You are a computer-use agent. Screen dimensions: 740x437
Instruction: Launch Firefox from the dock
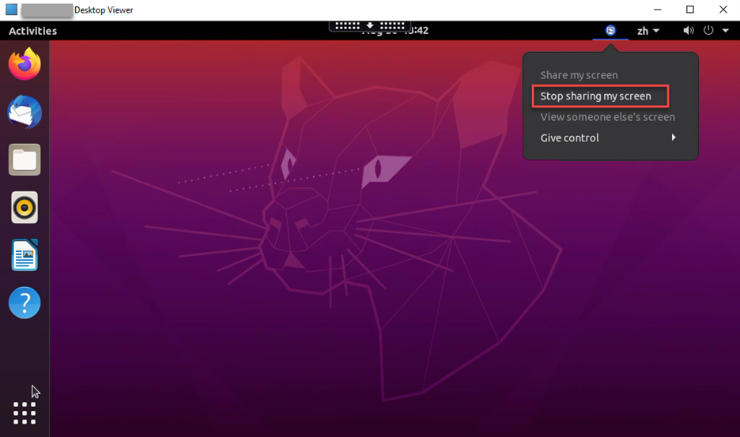(x=25, y=64)
